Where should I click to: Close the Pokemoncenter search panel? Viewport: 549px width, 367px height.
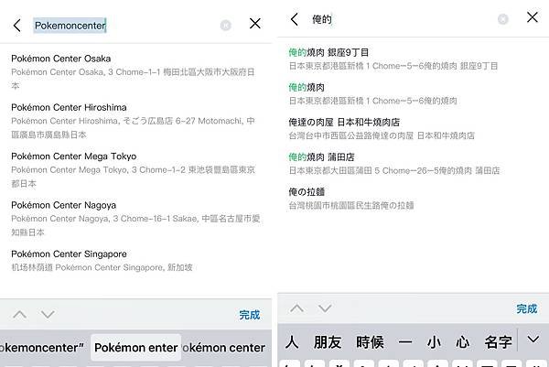coord(255,24)
